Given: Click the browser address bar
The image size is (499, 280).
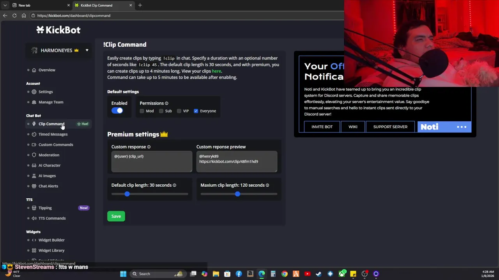Looking at the screenshot, I should pyautogui.click(x=187, y=16).
